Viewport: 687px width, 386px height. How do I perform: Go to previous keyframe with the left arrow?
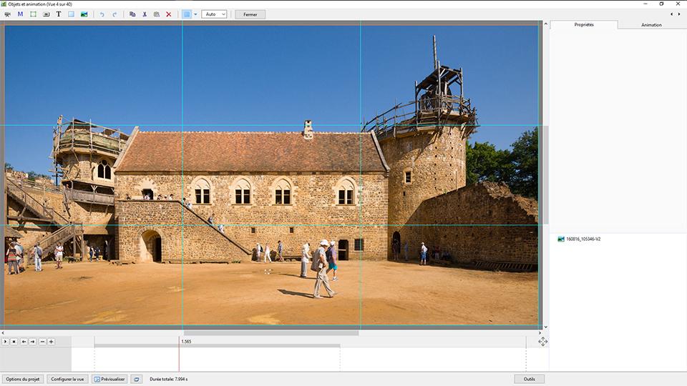[24, 342]
